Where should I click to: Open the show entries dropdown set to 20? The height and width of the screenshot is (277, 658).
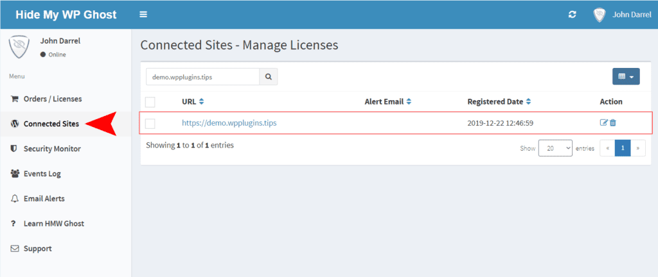pyautogui.click(x=555, y=148)
